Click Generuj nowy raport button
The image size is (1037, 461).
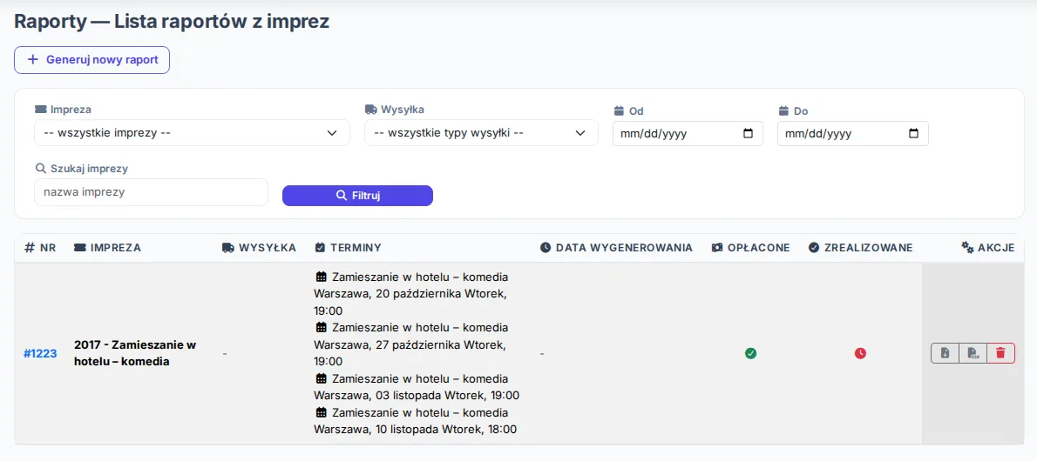91,59
